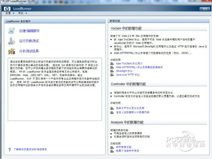Click the HP logo in the header
The image size is (212, 159).
click(7, 9)
